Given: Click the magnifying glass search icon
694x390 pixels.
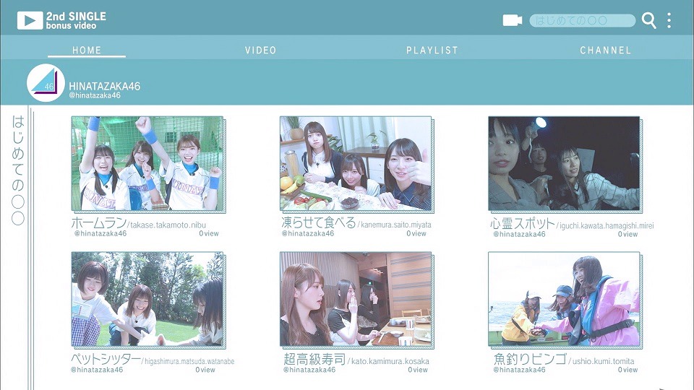Looking at the screenshot, I should coord(648,21).
